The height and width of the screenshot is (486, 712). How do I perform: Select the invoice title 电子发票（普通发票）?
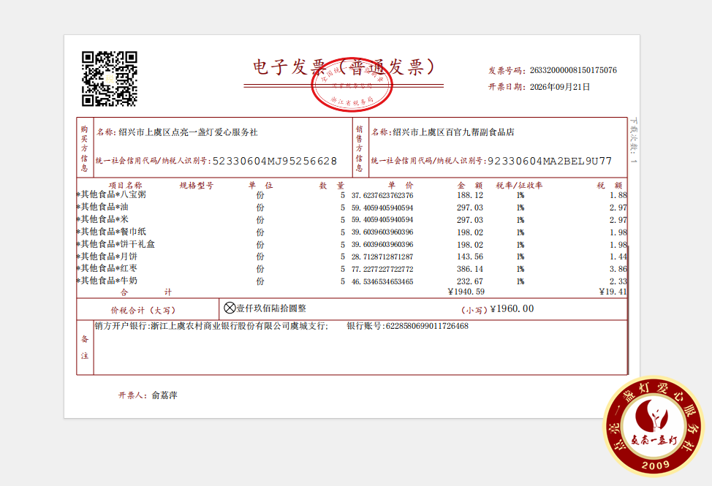[x=344, y=67]
